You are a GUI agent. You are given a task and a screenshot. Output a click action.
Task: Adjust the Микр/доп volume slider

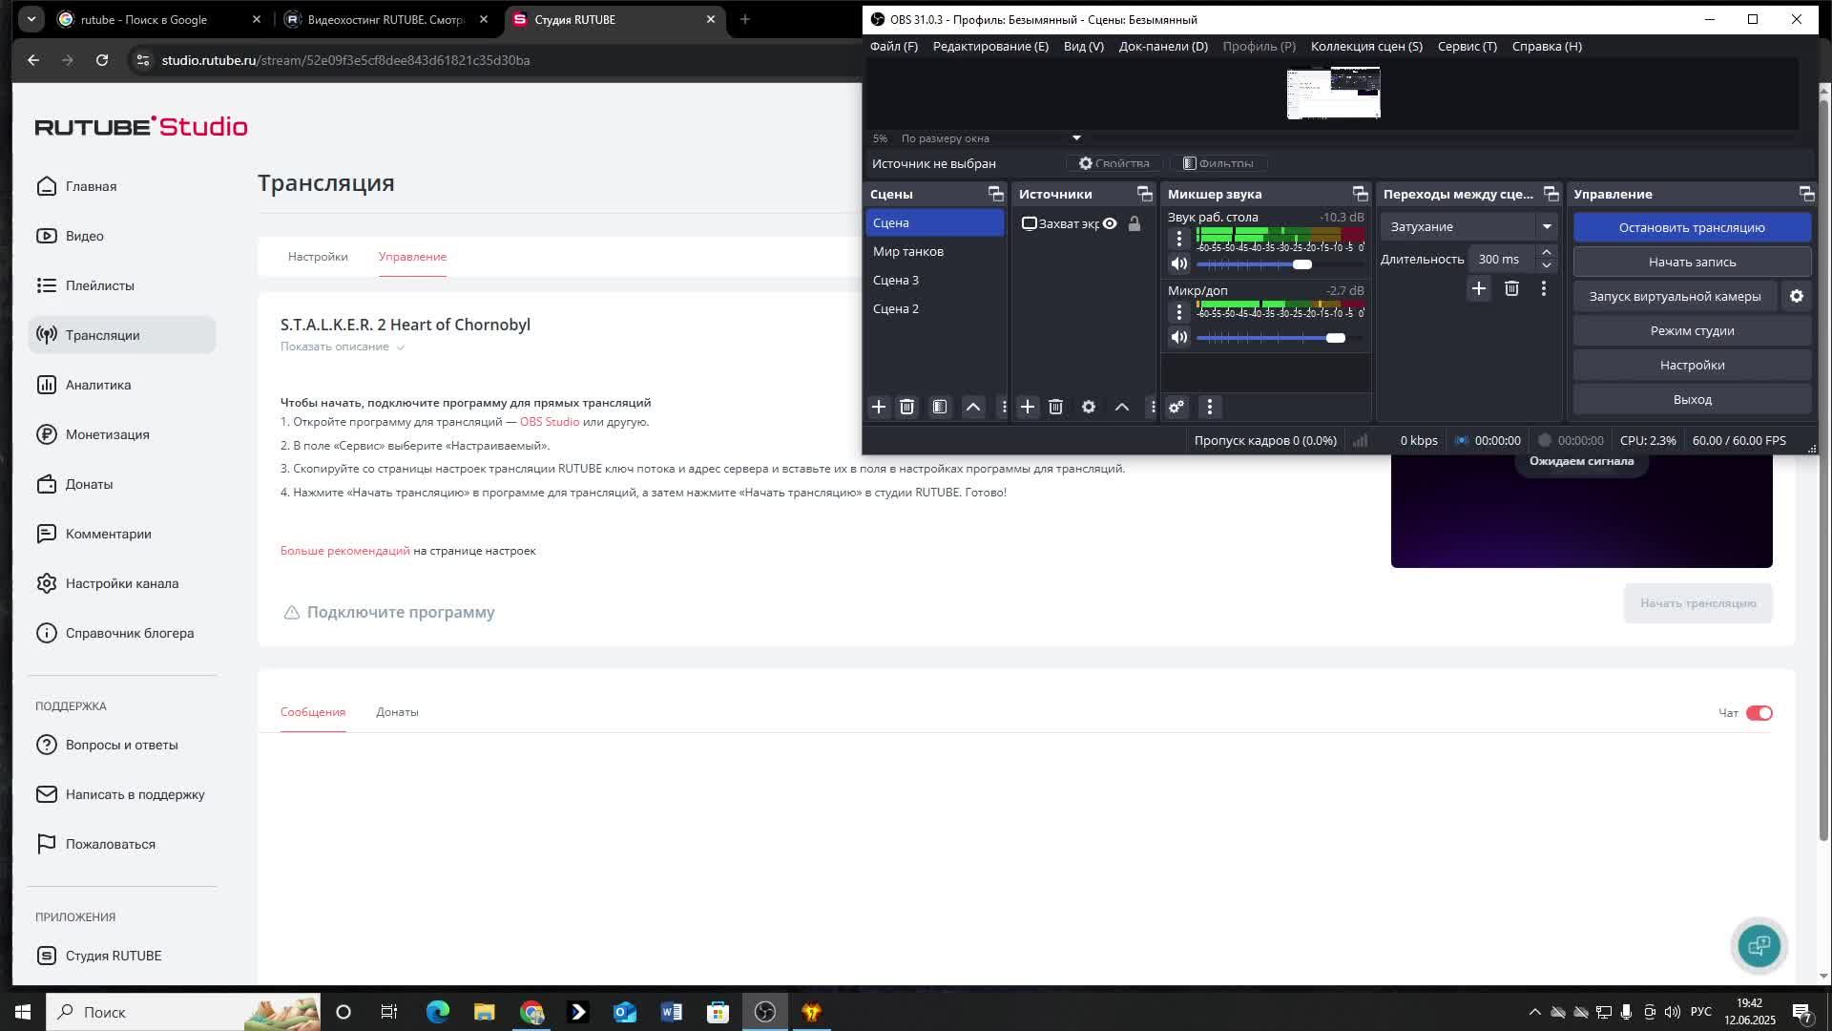pyautogui.click(x=1335, y=338)
